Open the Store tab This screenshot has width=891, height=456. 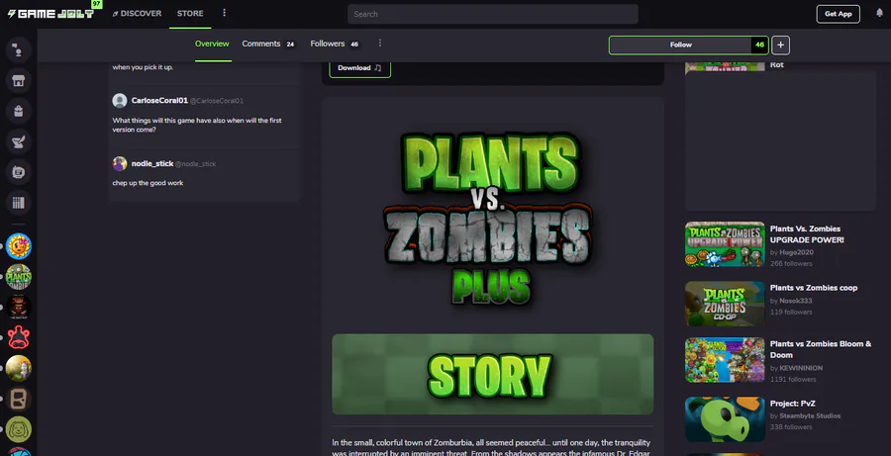click(x=190, y=14)
